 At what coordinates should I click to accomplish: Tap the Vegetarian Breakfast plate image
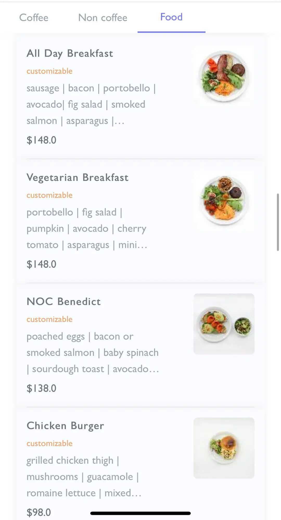pos(224,200)
